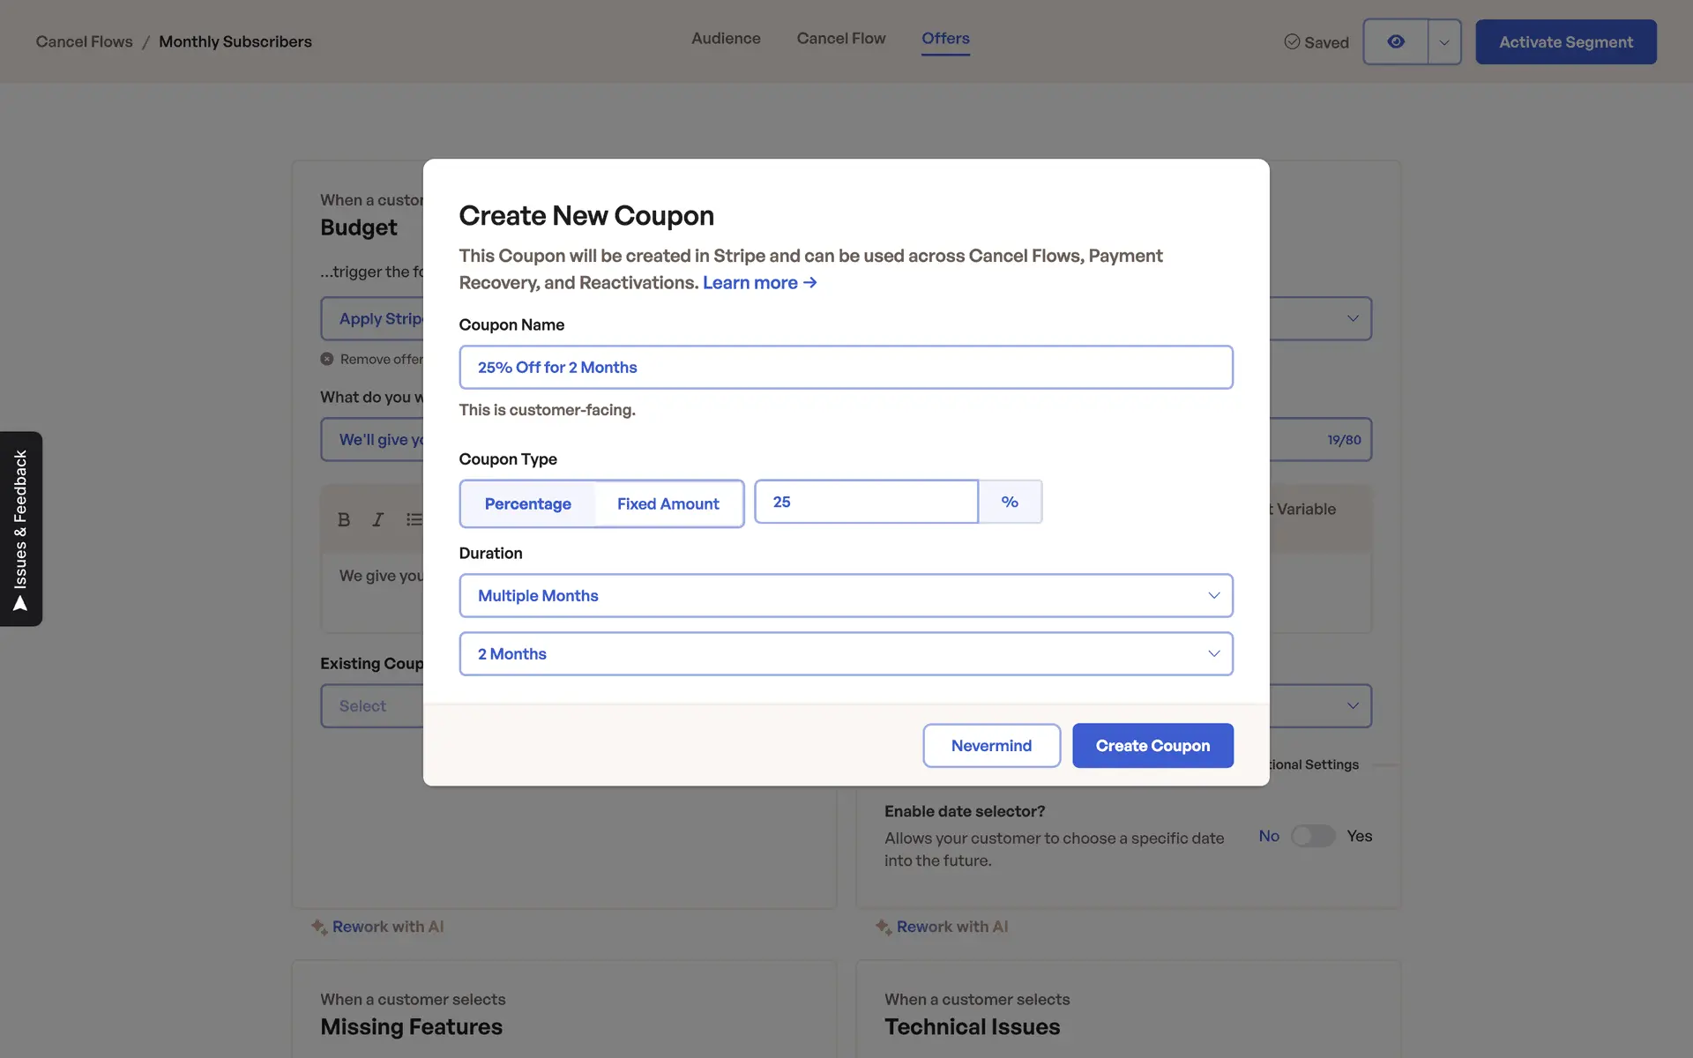Image resolution: width=1693 pixels, height=1058 pixels.
Task: Click the Remove offer x icon
Action: click(x=327, y=359)
